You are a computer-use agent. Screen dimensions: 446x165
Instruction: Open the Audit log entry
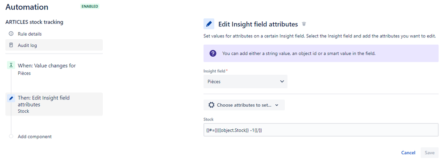(54, 45)
